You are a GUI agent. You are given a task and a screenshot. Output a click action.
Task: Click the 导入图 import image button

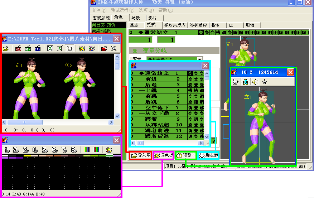click(x=140, y=156)
